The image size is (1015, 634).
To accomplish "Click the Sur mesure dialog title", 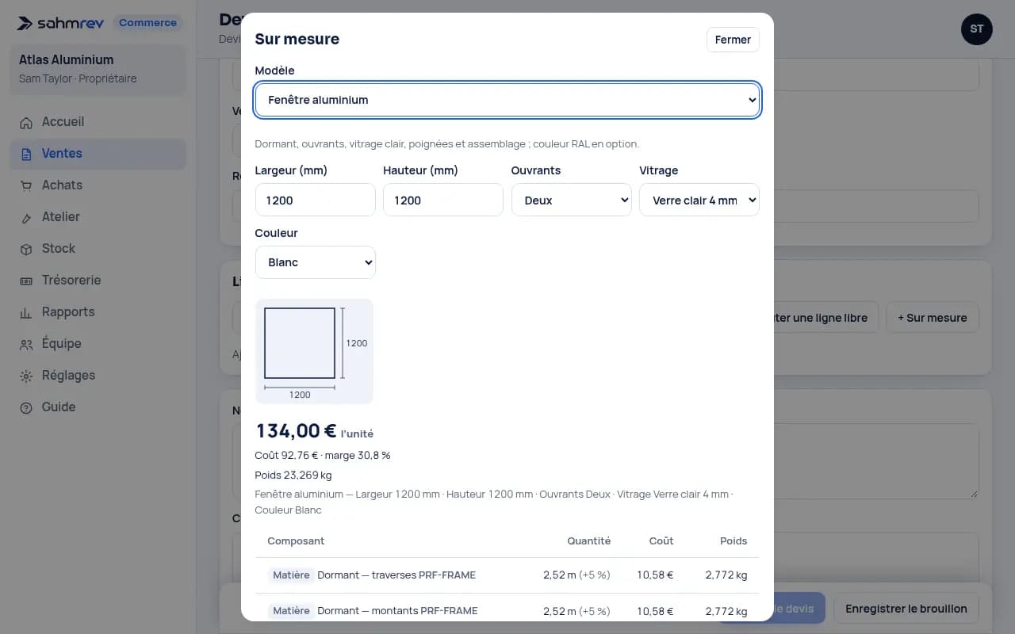I will [297, 39].
